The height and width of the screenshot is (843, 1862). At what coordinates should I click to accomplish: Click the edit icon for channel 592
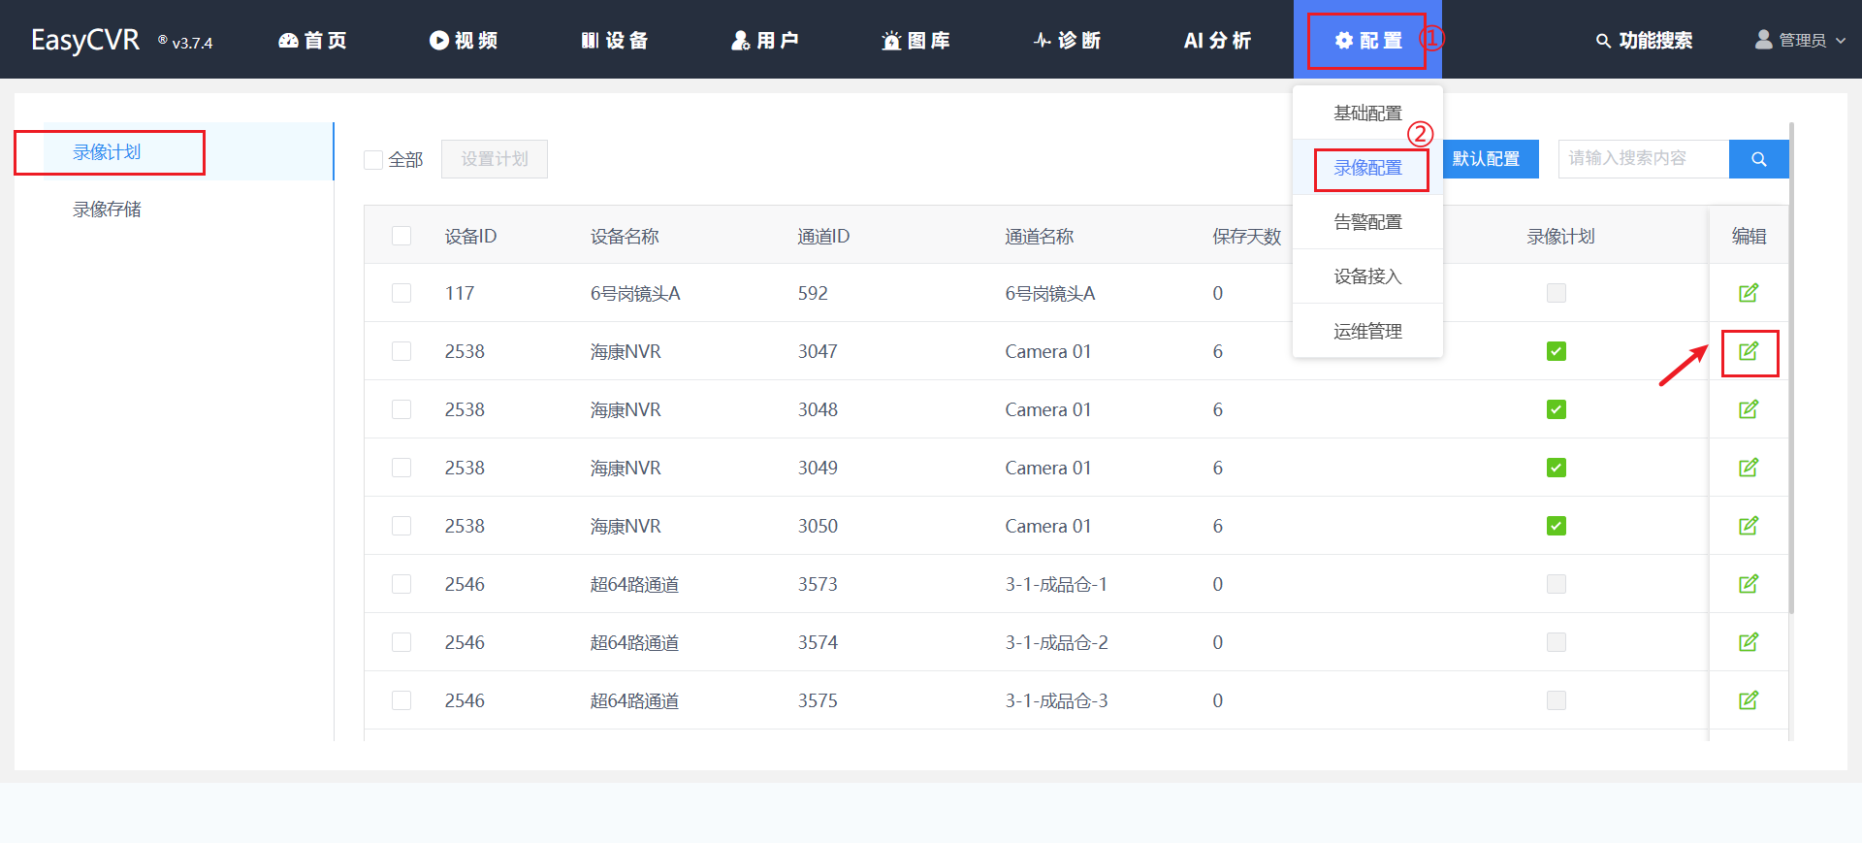[x=1748, y=293]
